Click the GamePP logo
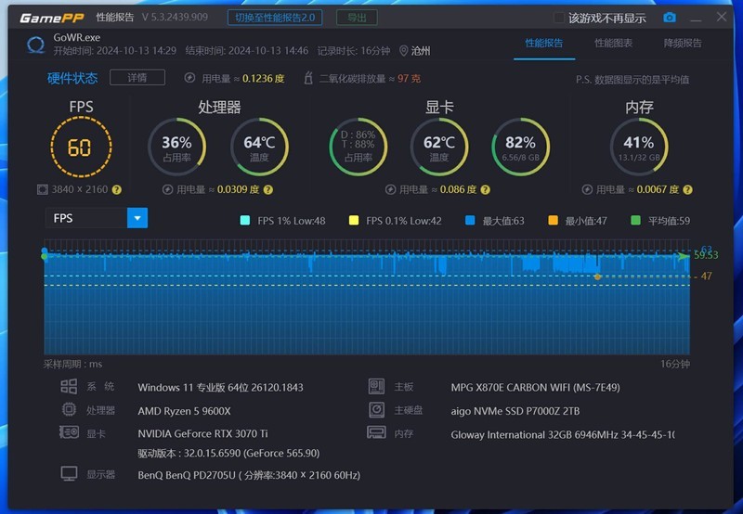 point(52,18)
